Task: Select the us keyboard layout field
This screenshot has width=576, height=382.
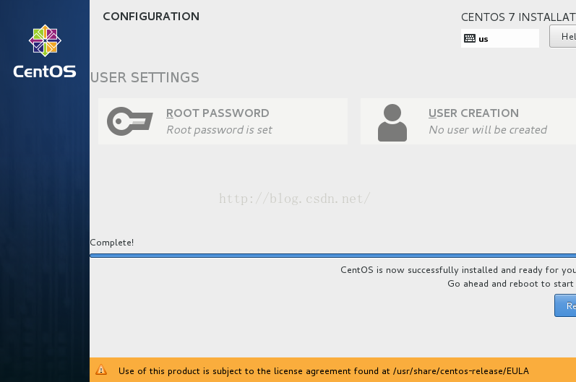Action: click(500, 38)
